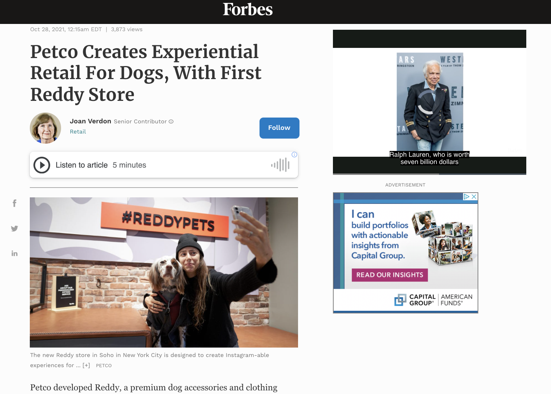Click the 3,873 views text

(126, 29)
